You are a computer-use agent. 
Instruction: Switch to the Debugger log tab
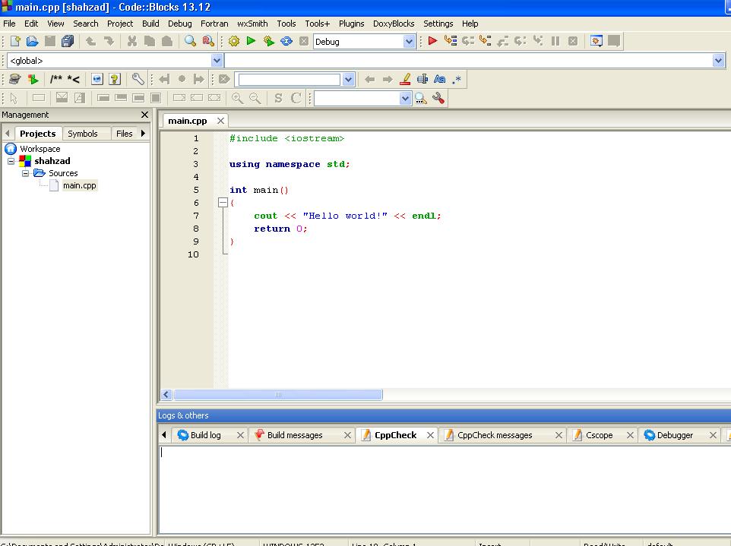(x=675, y=435)
